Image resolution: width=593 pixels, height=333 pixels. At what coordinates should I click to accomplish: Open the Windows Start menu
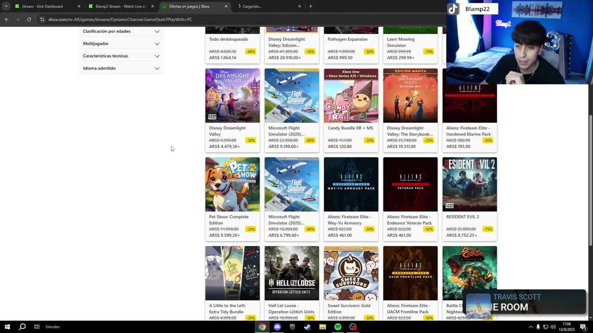coord(7,327)
